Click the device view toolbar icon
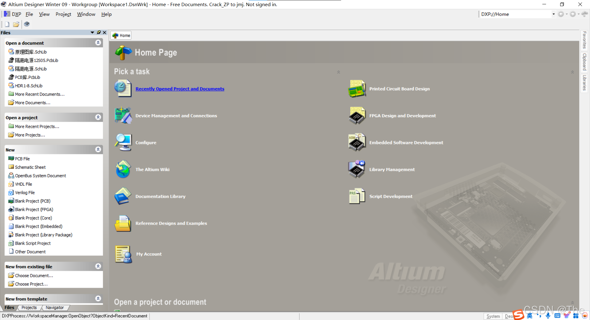Image resolution: width=590 pixels, height=320 pixels. 27,24
